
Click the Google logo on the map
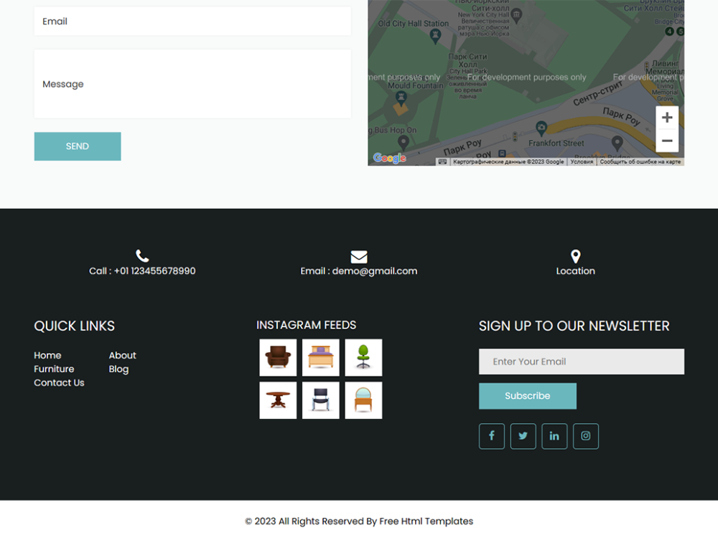(388, 158)
